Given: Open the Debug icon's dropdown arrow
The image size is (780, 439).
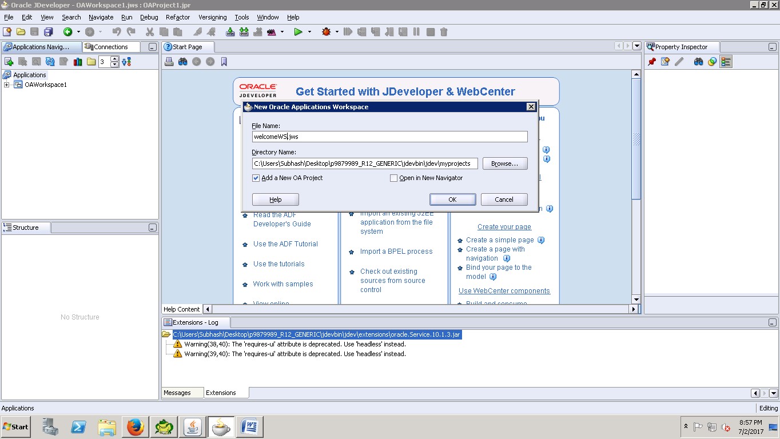Looking at the screenshot, I should pyautogui.click(x=336, y=32).
